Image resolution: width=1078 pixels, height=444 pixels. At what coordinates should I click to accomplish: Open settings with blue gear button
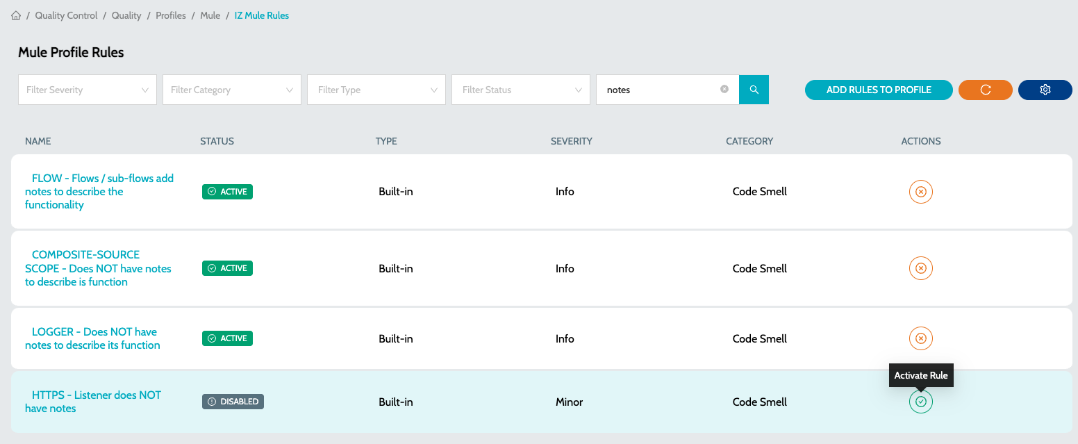pyautogui.click(x=1045, y=90)
